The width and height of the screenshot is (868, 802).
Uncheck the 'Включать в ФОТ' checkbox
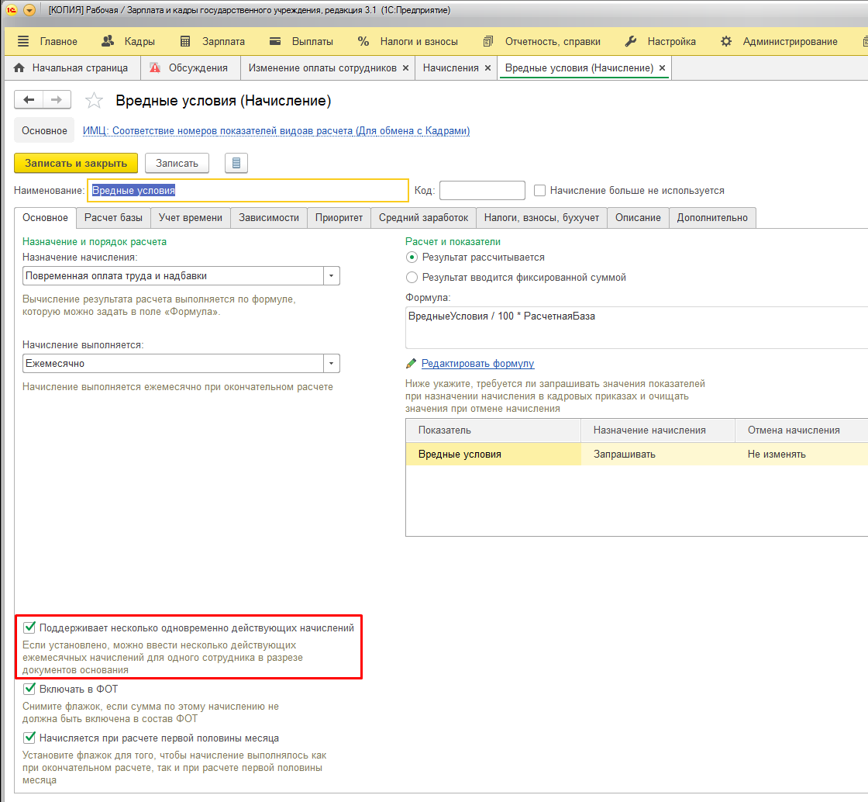click(29, 689)
